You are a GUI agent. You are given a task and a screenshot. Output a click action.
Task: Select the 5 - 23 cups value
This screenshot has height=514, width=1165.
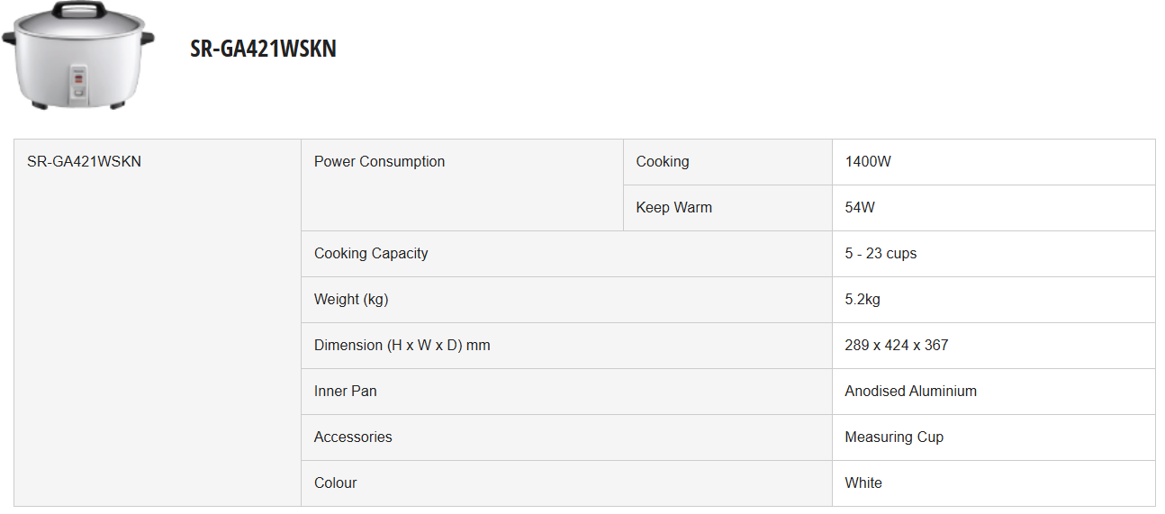coord(881,254)
